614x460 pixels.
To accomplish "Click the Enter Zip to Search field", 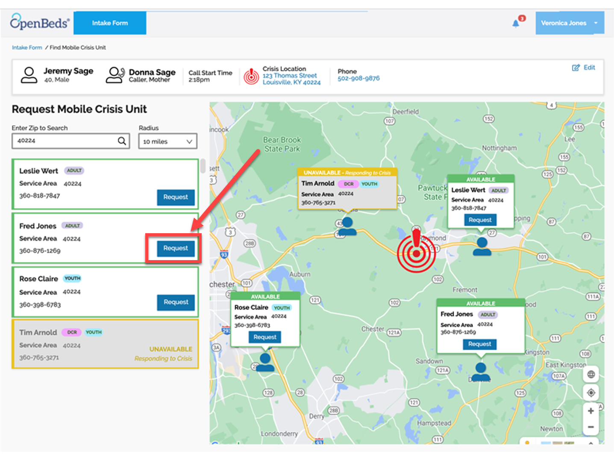I will point(71,141).
